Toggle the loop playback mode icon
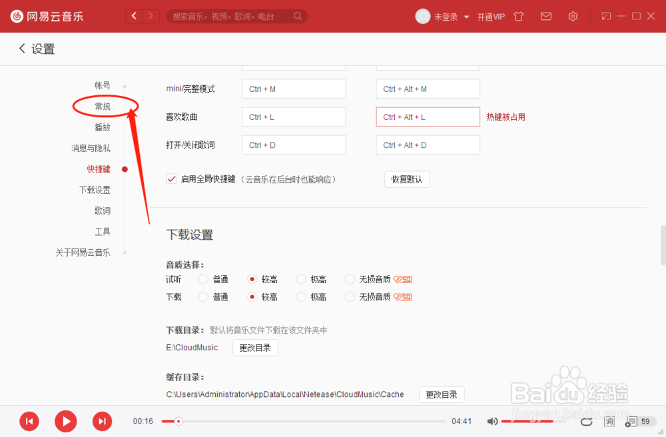666x437 pixels. (586, 421)
